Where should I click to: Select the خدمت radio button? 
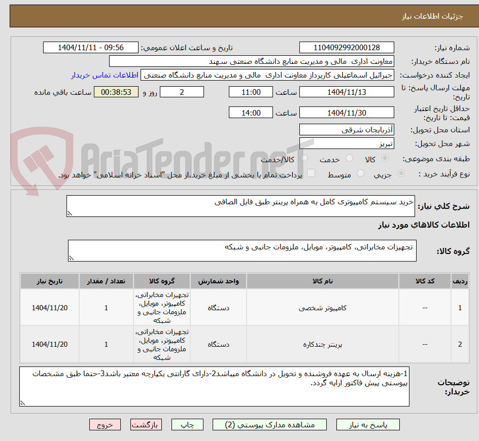pyautogui.click(x=349, y=158)
